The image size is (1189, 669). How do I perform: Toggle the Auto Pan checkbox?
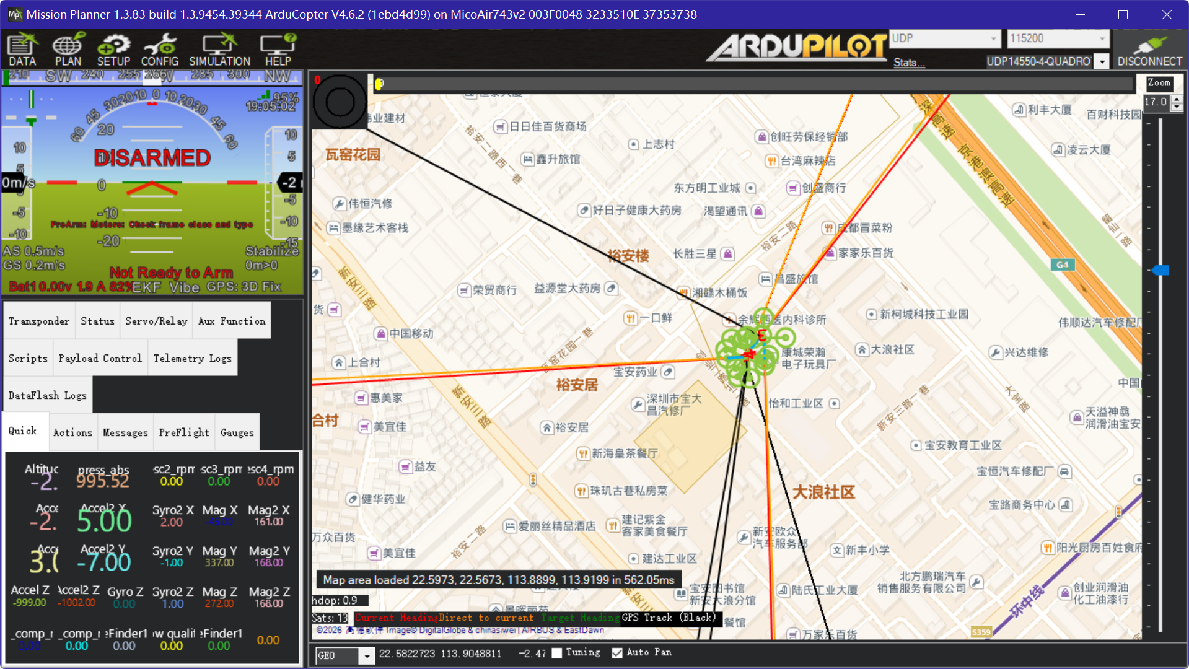(x=617, y=653)
